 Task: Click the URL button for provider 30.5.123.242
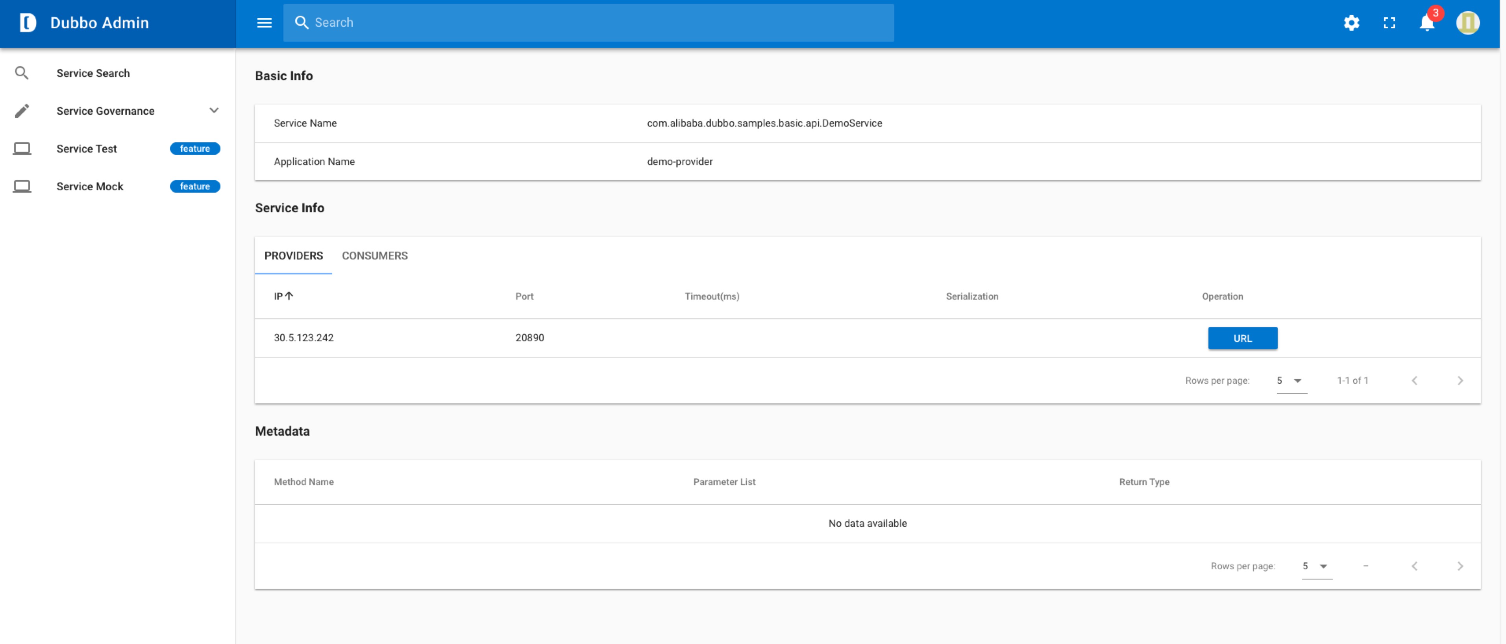(x=1243, y=337)
